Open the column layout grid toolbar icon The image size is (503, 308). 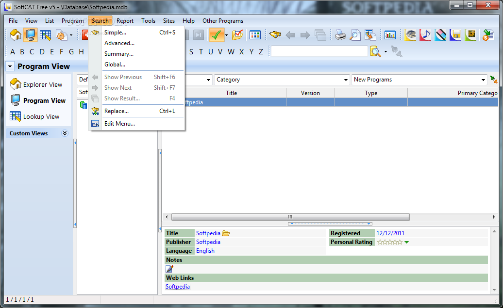click(x=255, y=35)
